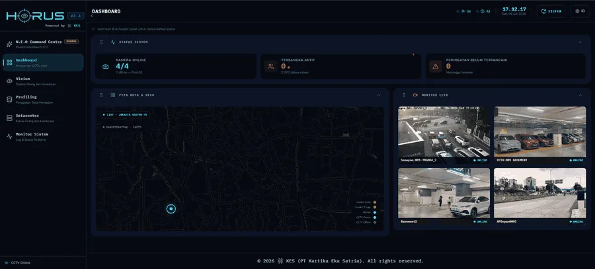
Task: Open Monitor Sistem page
Action: 43,137
